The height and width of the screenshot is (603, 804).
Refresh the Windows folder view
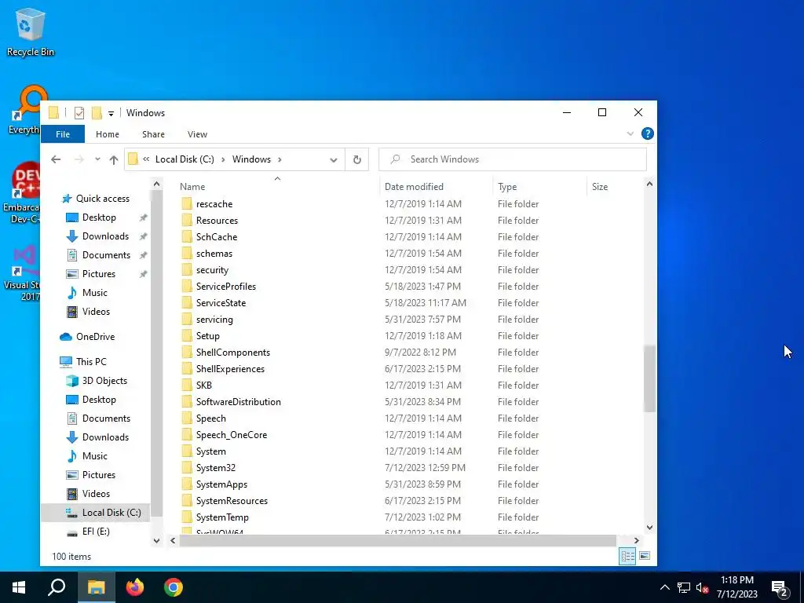click(357, 160)
